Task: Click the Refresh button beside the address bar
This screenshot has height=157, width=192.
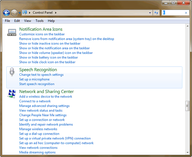Action: click(156, 13)
